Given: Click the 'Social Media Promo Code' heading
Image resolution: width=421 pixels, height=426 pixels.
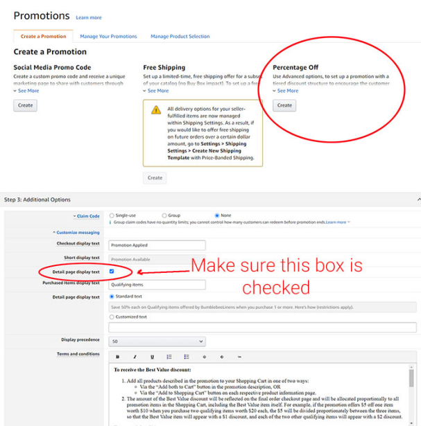Looking at the screenshot, I should point(52,67).
